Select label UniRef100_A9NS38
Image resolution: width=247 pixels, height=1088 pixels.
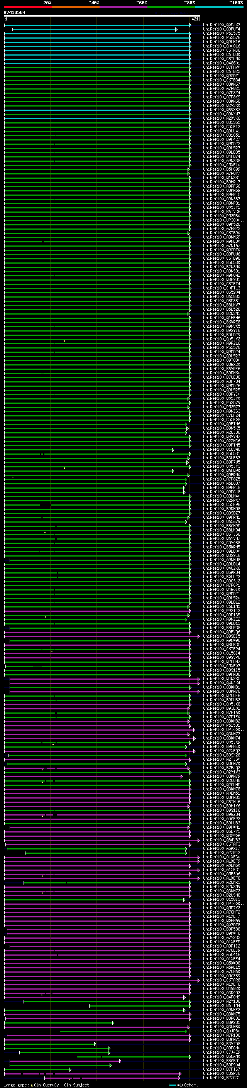[222, 161]
